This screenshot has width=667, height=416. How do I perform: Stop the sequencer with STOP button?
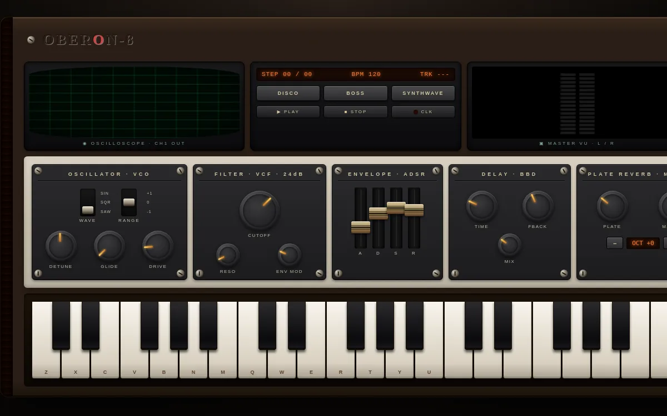(356, 111)
